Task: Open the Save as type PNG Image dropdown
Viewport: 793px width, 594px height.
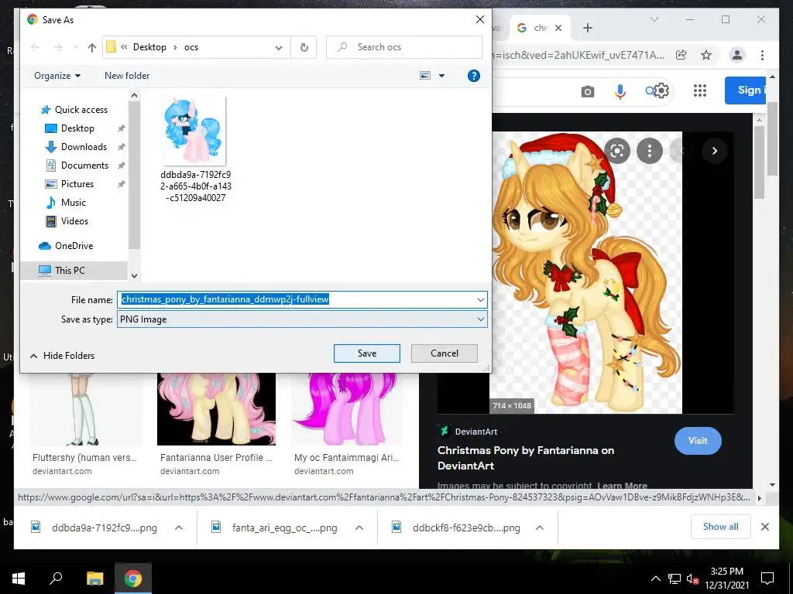Action: 303,319
